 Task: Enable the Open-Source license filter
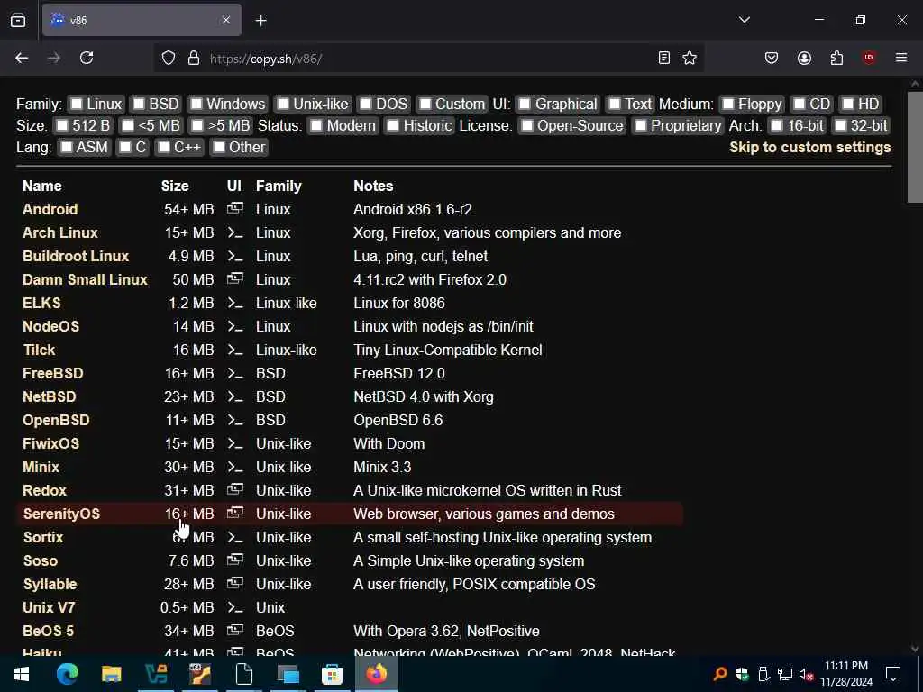tap(527, 126)
